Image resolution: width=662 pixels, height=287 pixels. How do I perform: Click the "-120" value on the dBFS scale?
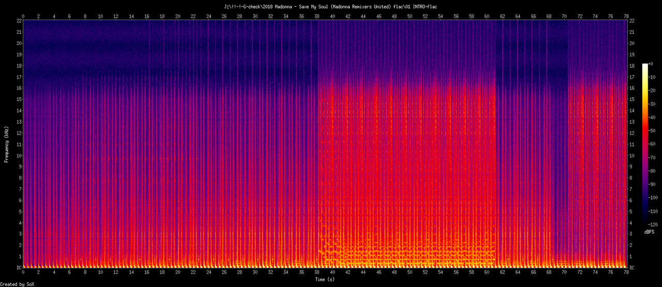pos(653,225)
